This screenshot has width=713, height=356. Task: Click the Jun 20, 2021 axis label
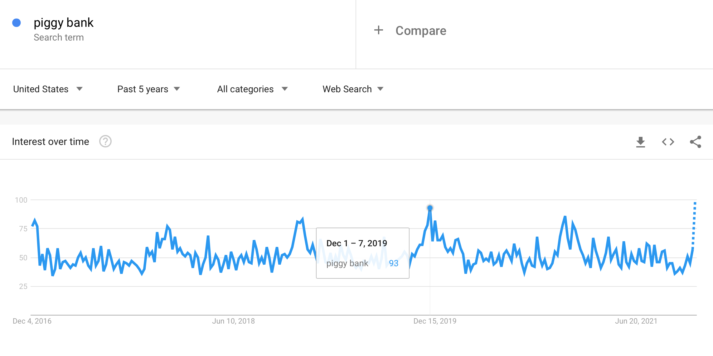(x=636, y=321)
